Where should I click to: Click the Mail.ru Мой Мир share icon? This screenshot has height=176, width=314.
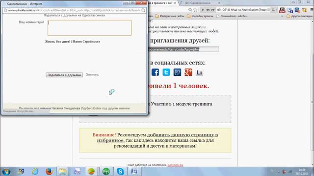tap(177, 72)
